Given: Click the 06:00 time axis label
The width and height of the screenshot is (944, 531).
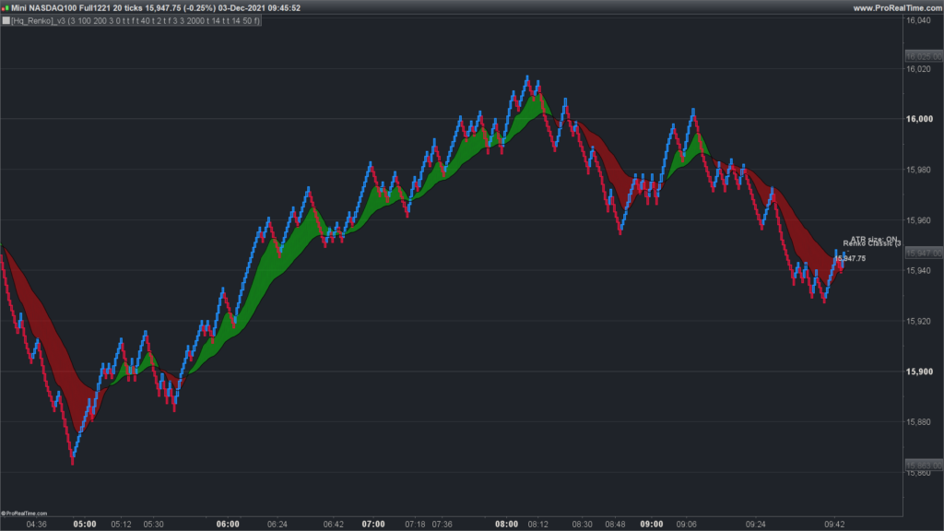Looking at the screenshot, I should 228,525.
